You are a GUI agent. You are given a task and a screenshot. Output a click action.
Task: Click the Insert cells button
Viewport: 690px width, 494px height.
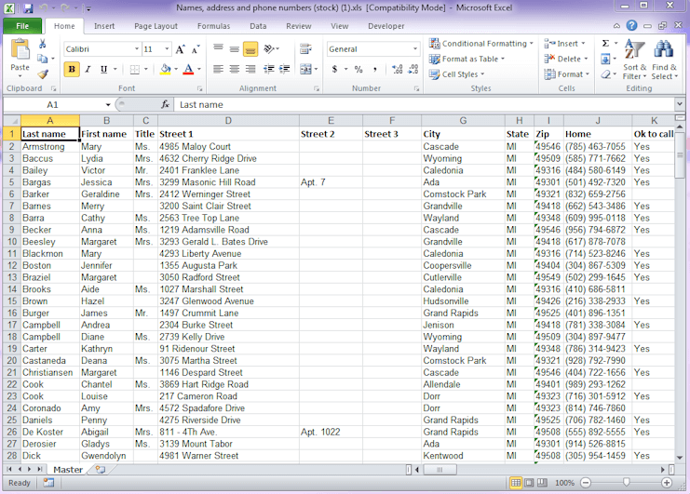click(565, 44)
